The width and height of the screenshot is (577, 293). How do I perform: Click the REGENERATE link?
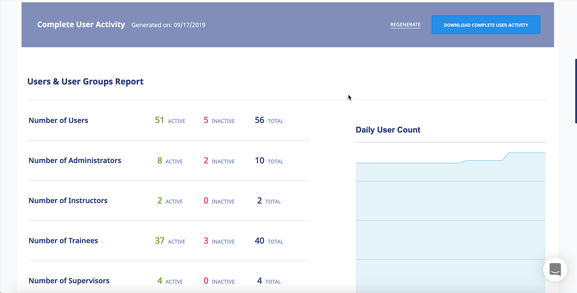(x=405, y=24)
